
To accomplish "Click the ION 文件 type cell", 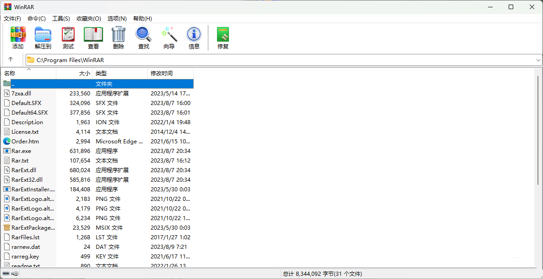I will [108, 122].
